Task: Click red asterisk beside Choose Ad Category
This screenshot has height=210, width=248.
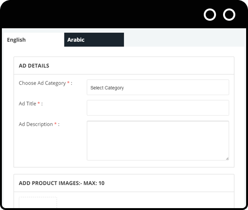Action: pos(68,82)
